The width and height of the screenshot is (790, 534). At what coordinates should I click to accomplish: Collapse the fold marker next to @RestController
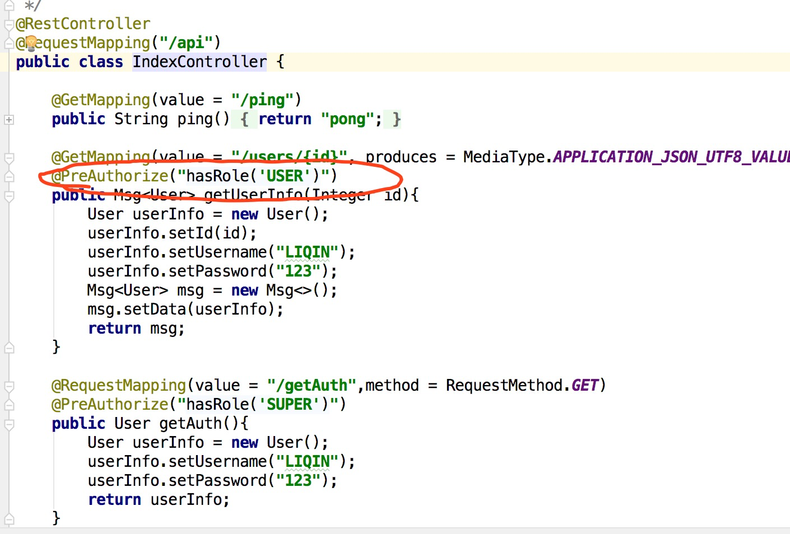click(x=9, y=25)
